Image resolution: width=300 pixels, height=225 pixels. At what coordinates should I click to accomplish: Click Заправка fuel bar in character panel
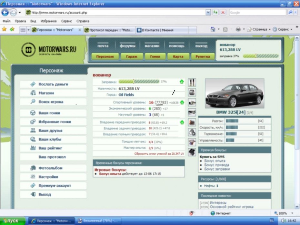click(x=139, y=82)
